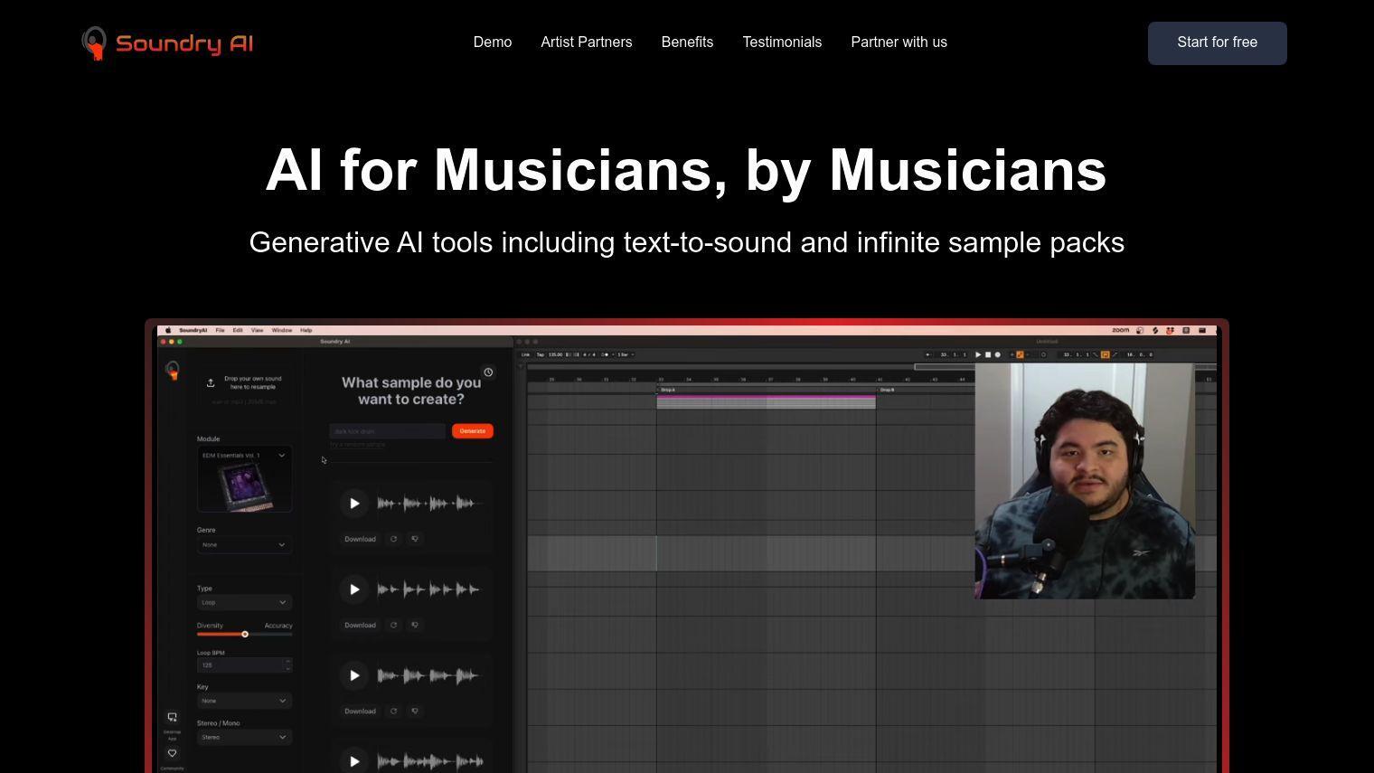Click the 135.00 tempo field in DAW

556,354
